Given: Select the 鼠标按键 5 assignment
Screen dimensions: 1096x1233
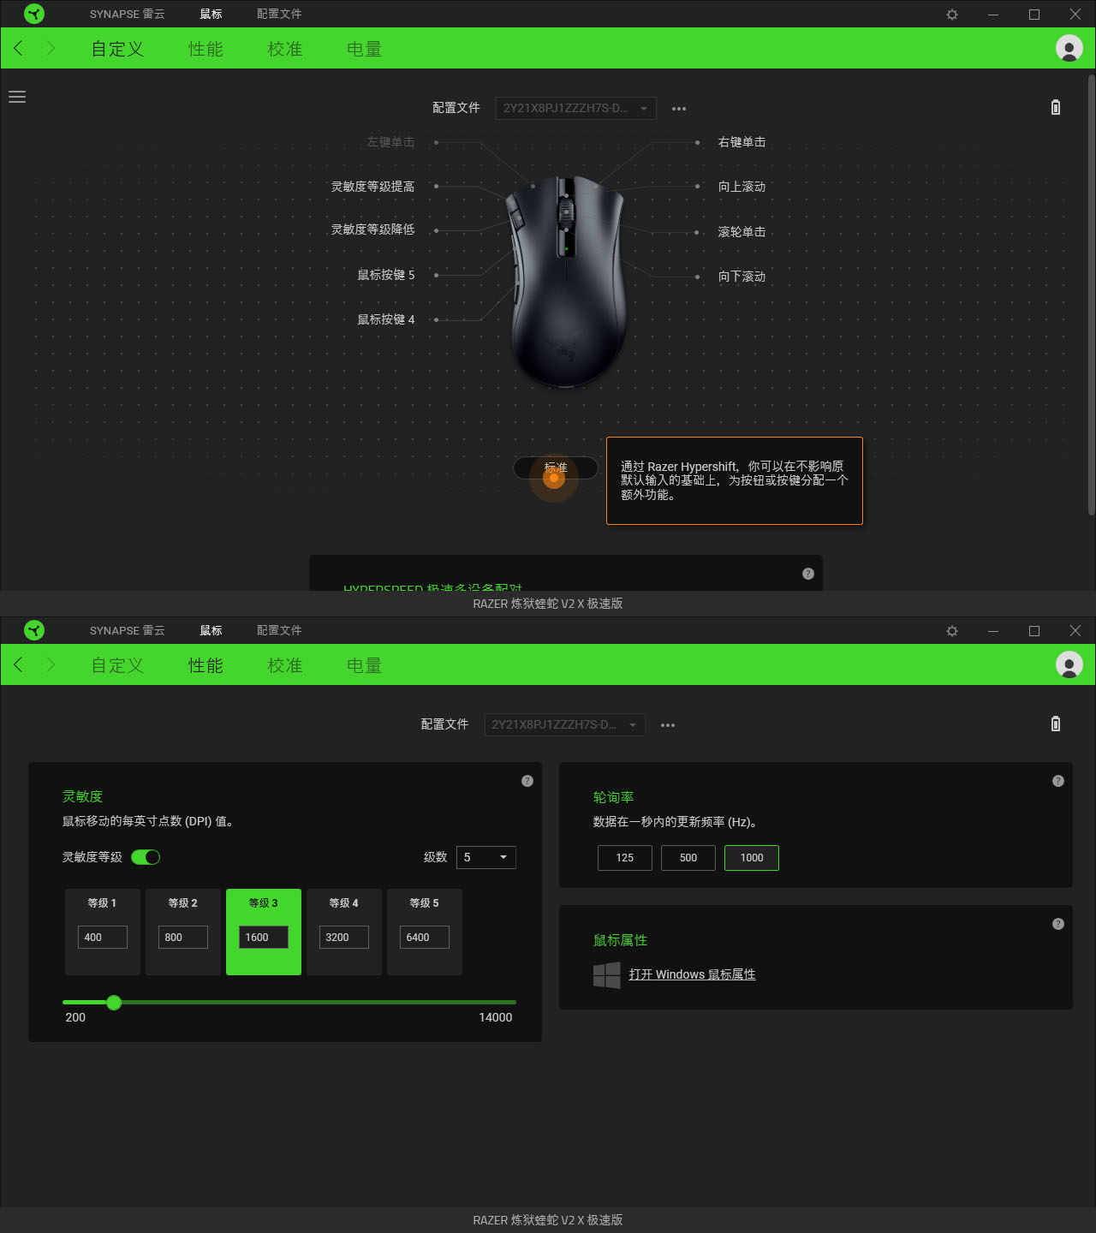Looking at the screenshot, I should pyautogui.click(x=385, y=275).
